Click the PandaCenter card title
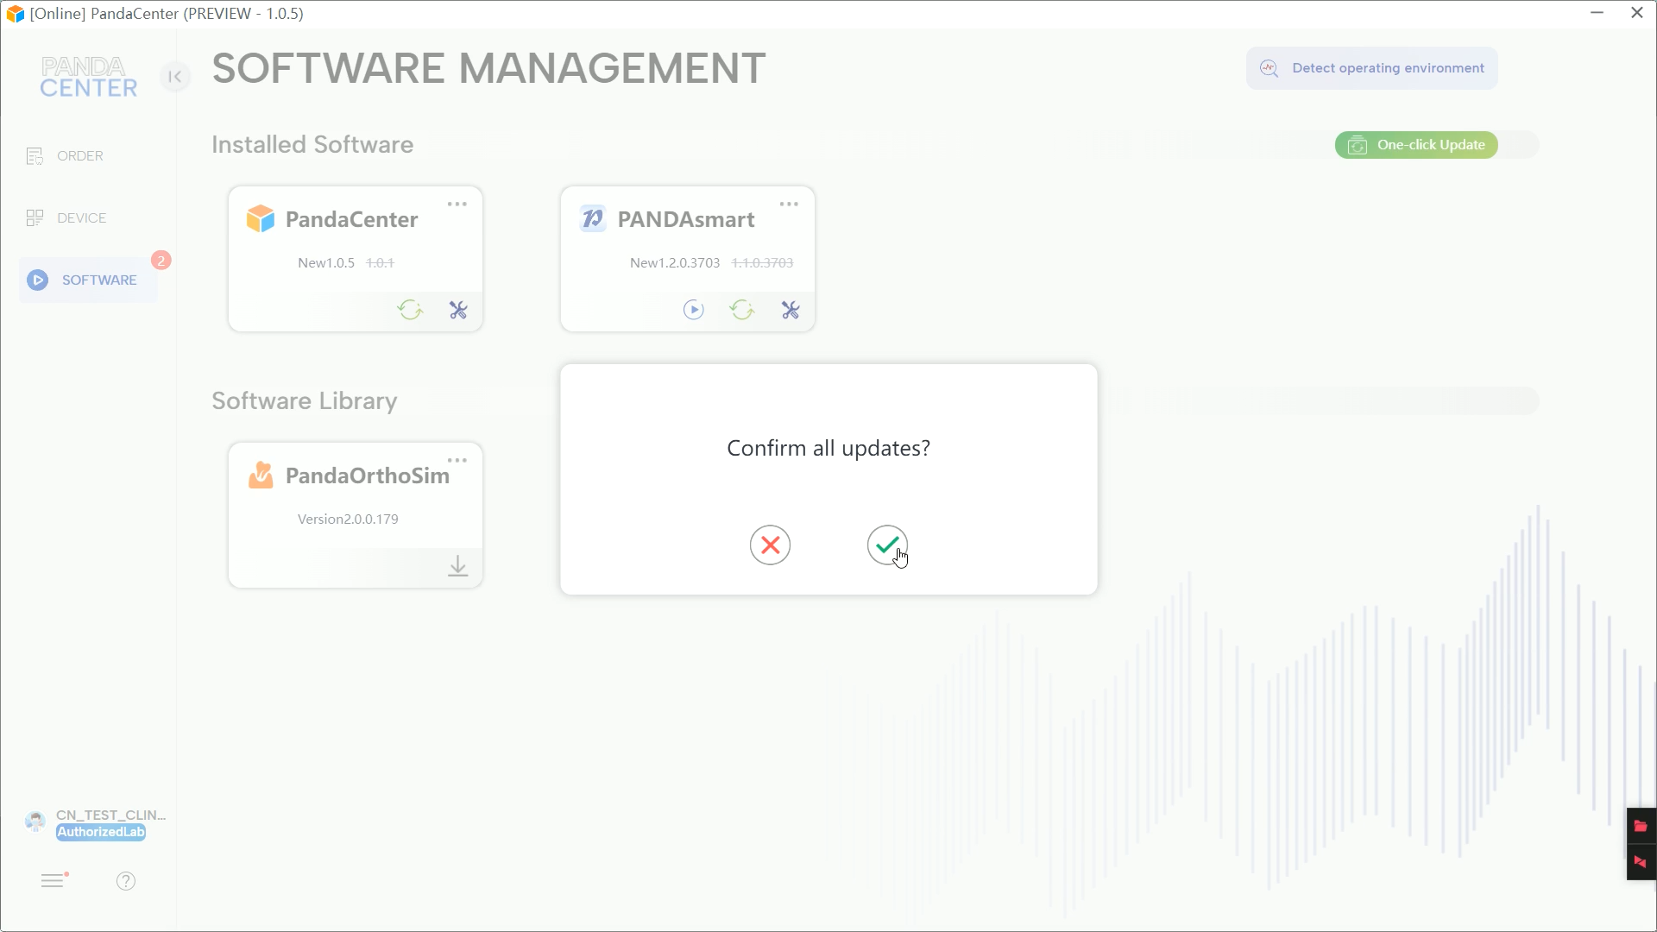The image size is (1657, 932). point(352,219)
